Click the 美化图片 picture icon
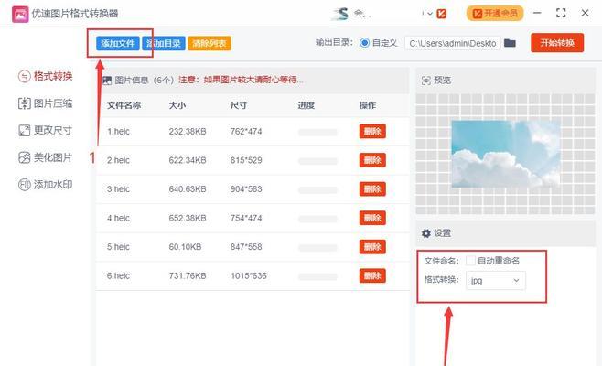Image resolution: width=602 pixels, height=366 pixels. click(x=24, y=157)
